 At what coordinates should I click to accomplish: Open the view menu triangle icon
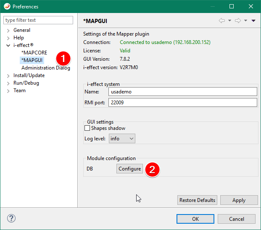pos(253,21)
